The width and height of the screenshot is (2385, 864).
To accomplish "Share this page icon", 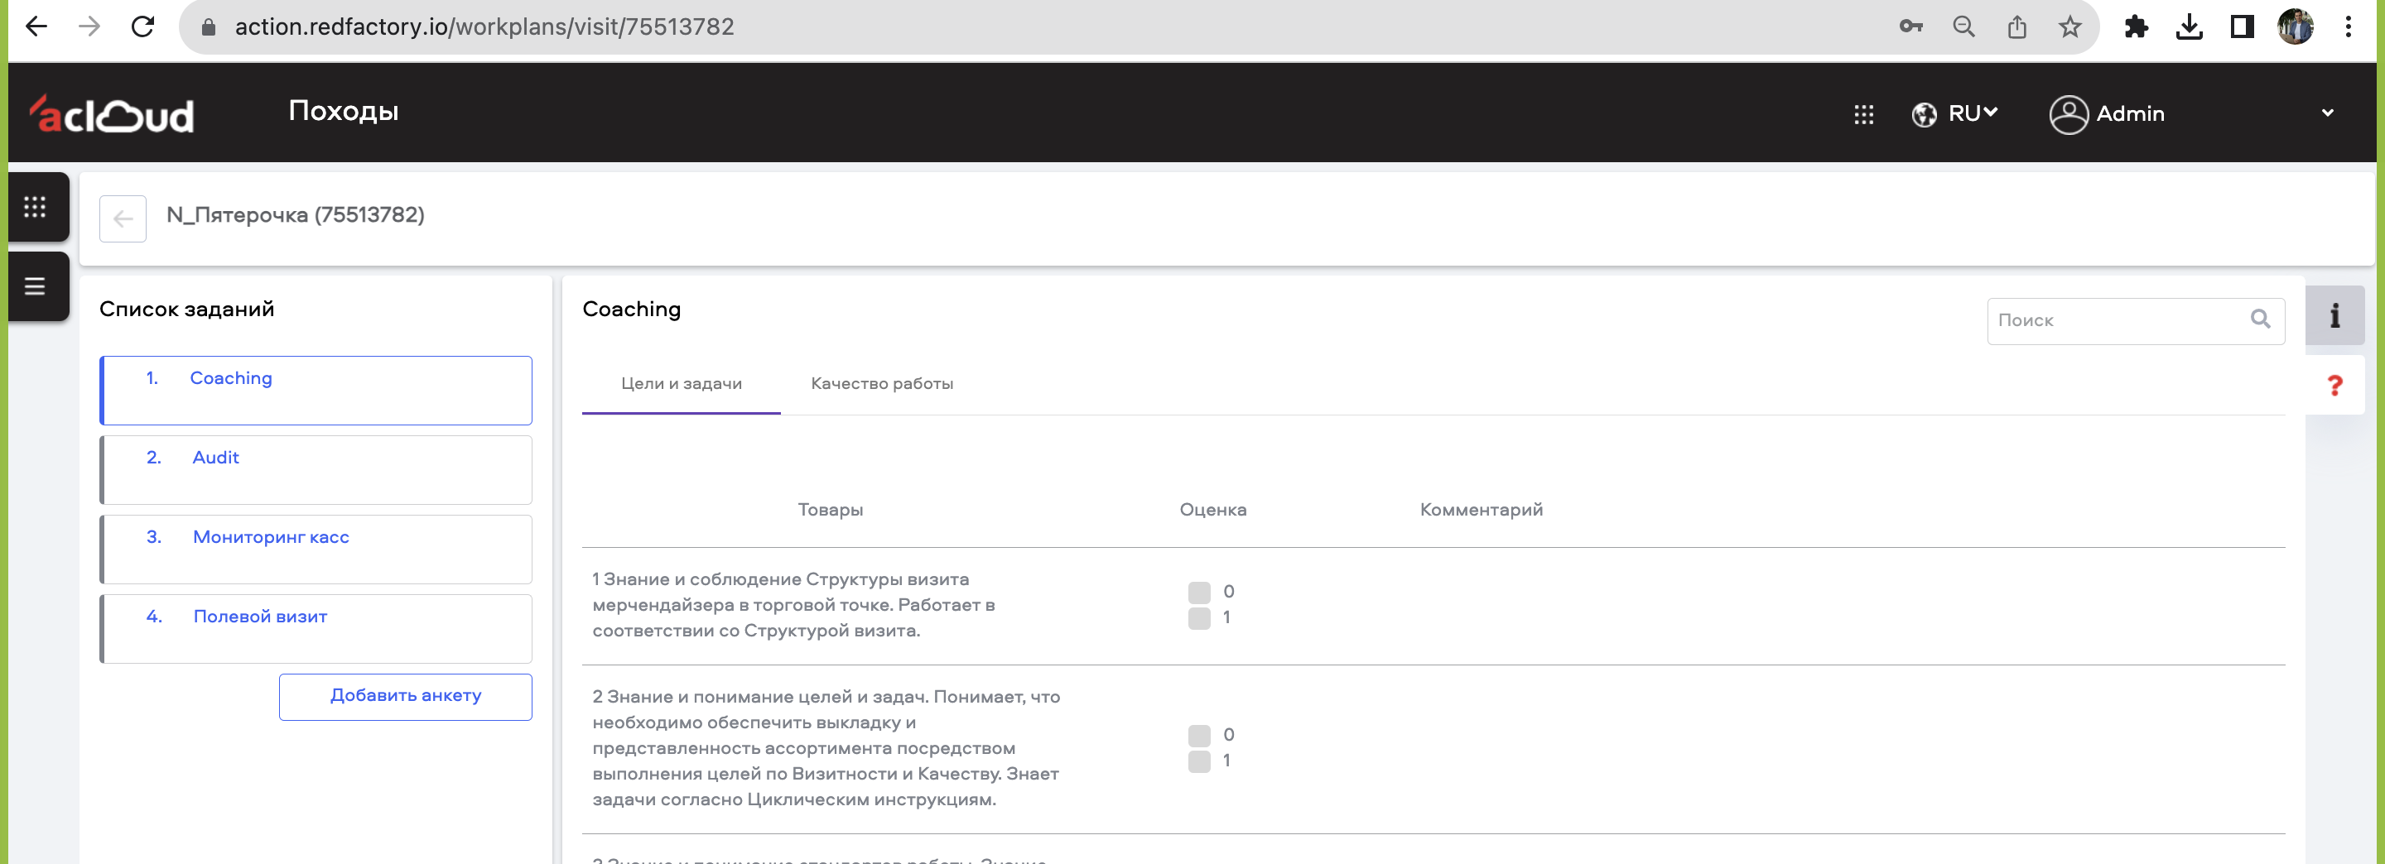I will click(x=2016, y=26).
